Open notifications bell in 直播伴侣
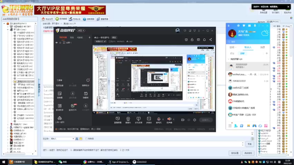The image size is (294, 165). point(204,40)
